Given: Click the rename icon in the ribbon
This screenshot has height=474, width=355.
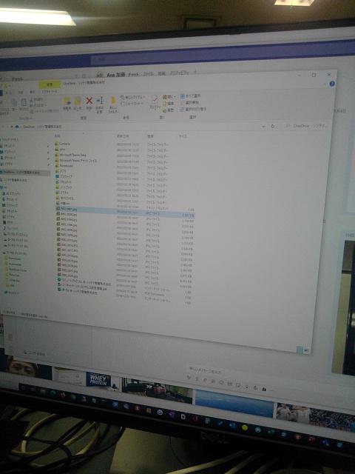Looking at the screenshot, I should click(100, 101).
